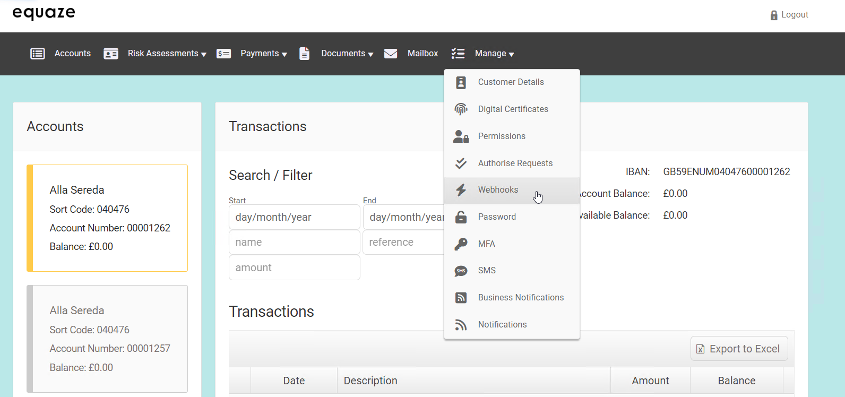Viewport: 845px width, 397px height.
Task: Log out using the Logout link
Action: coord(789,15)
